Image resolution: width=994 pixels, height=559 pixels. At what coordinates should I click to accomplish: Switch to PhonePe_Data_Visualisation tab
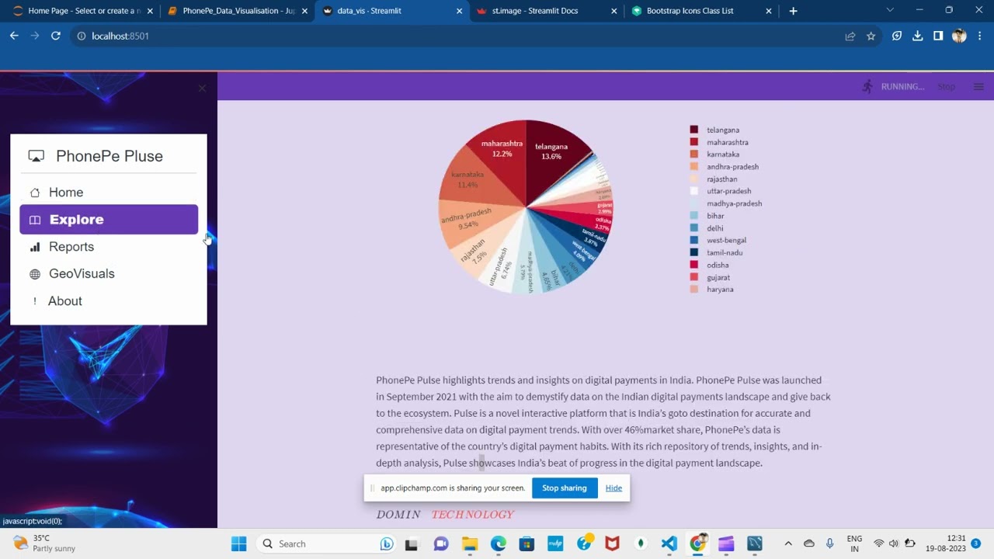tap(238, 11)
